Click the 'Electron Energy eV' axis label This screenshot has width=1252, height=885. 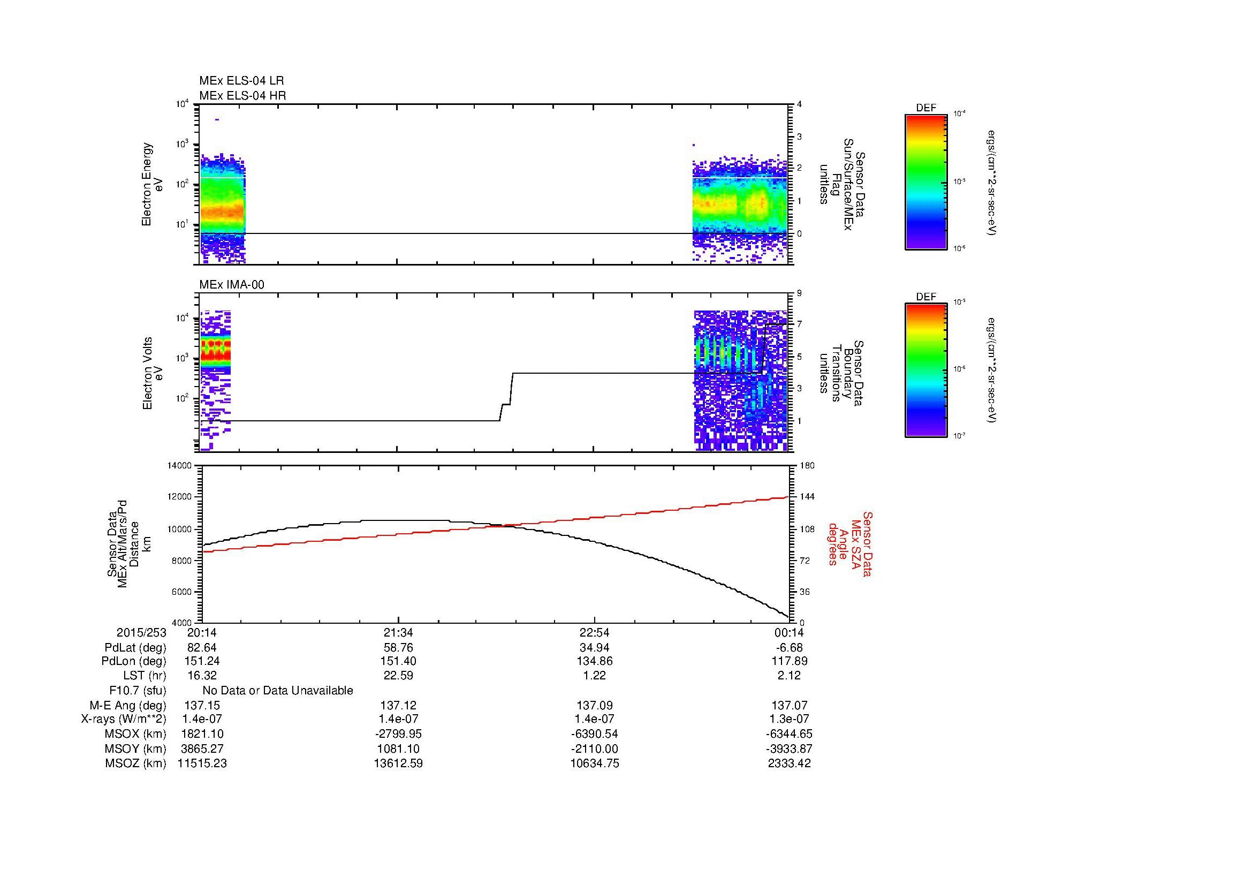pos(153,184)
